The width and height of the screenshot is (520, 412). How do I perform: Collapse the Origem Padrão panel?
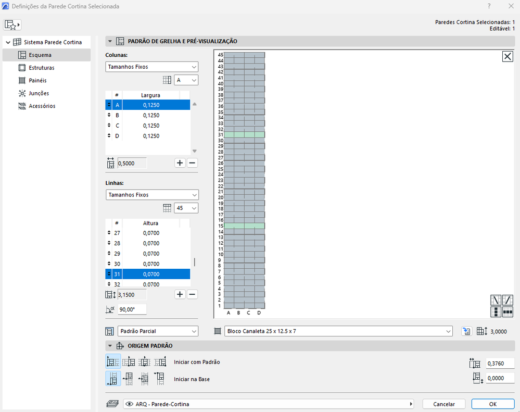click(110, 346)
